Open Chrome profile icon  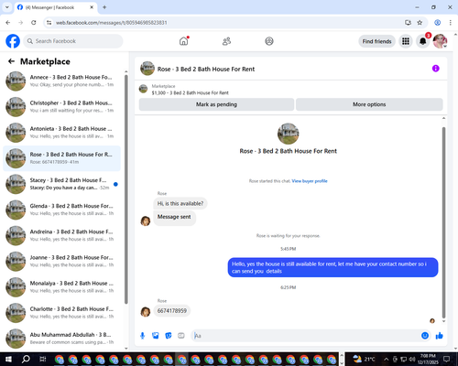tap(438, 23)
